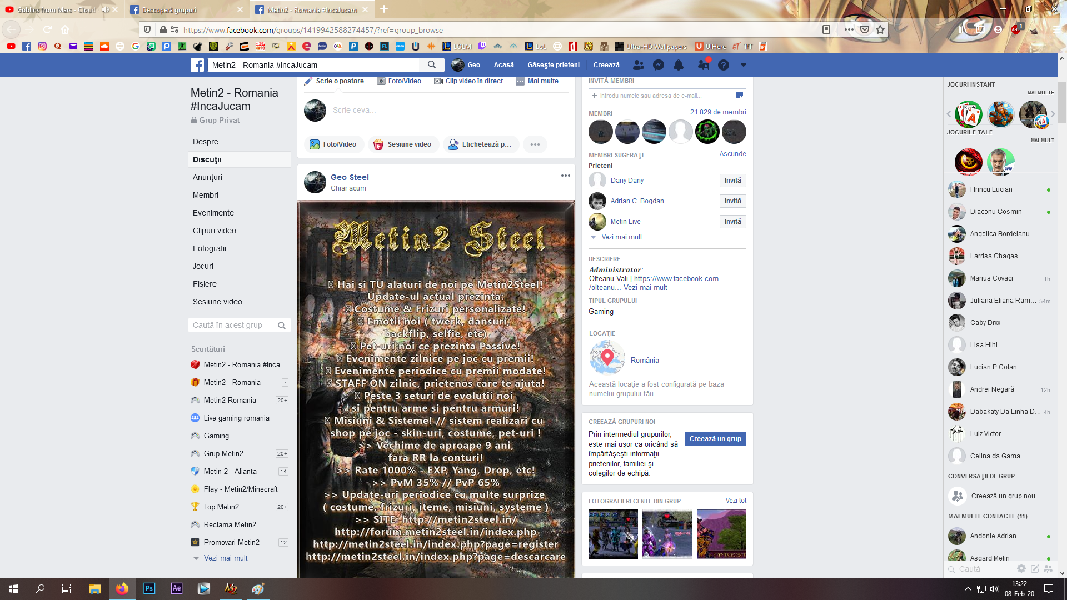Click the Facebook logo in the blue header
Viewport: 1067px width, 600px height.
197,65
